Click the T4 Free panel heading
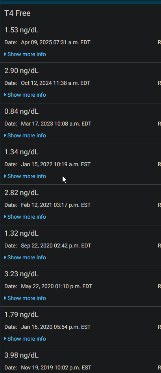The image size is (161, 373). [17, 13]
